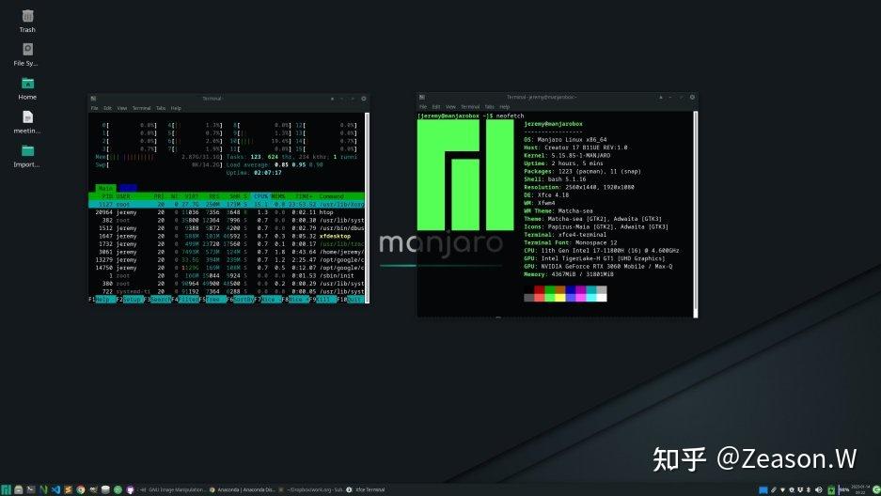Launch Google Chrome from the panel
881x496 pixels.
[80, 489]
